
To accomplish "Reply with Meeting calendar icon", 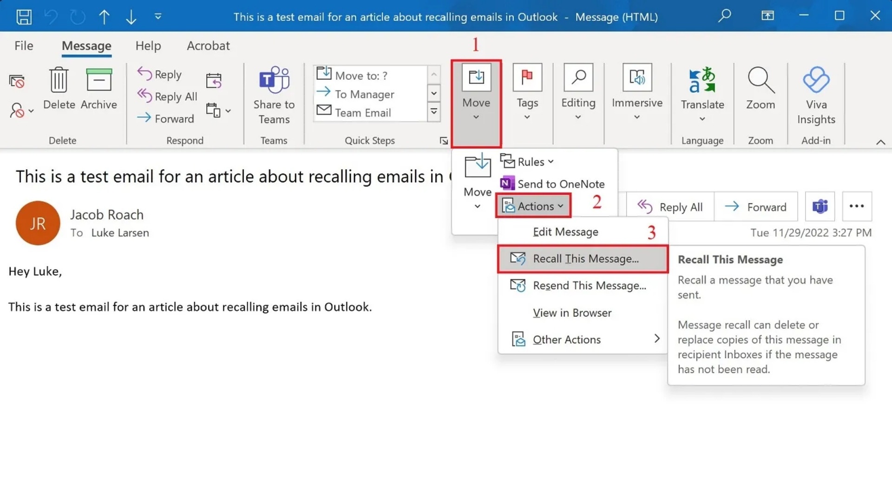I will (x=214, y=81).
